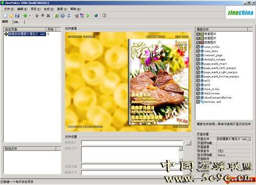Open the 文件 menu
The width and height of the screenshot is (256, 185).
9,9
